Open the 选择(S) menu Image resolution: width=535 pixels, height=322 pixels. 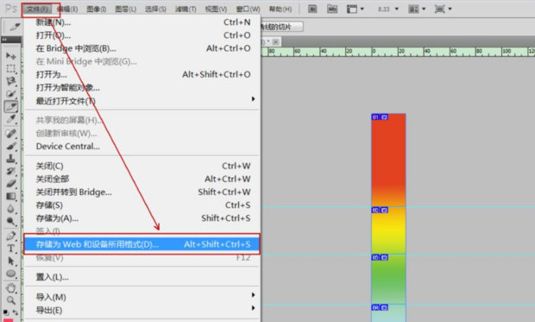coord(155,9)
